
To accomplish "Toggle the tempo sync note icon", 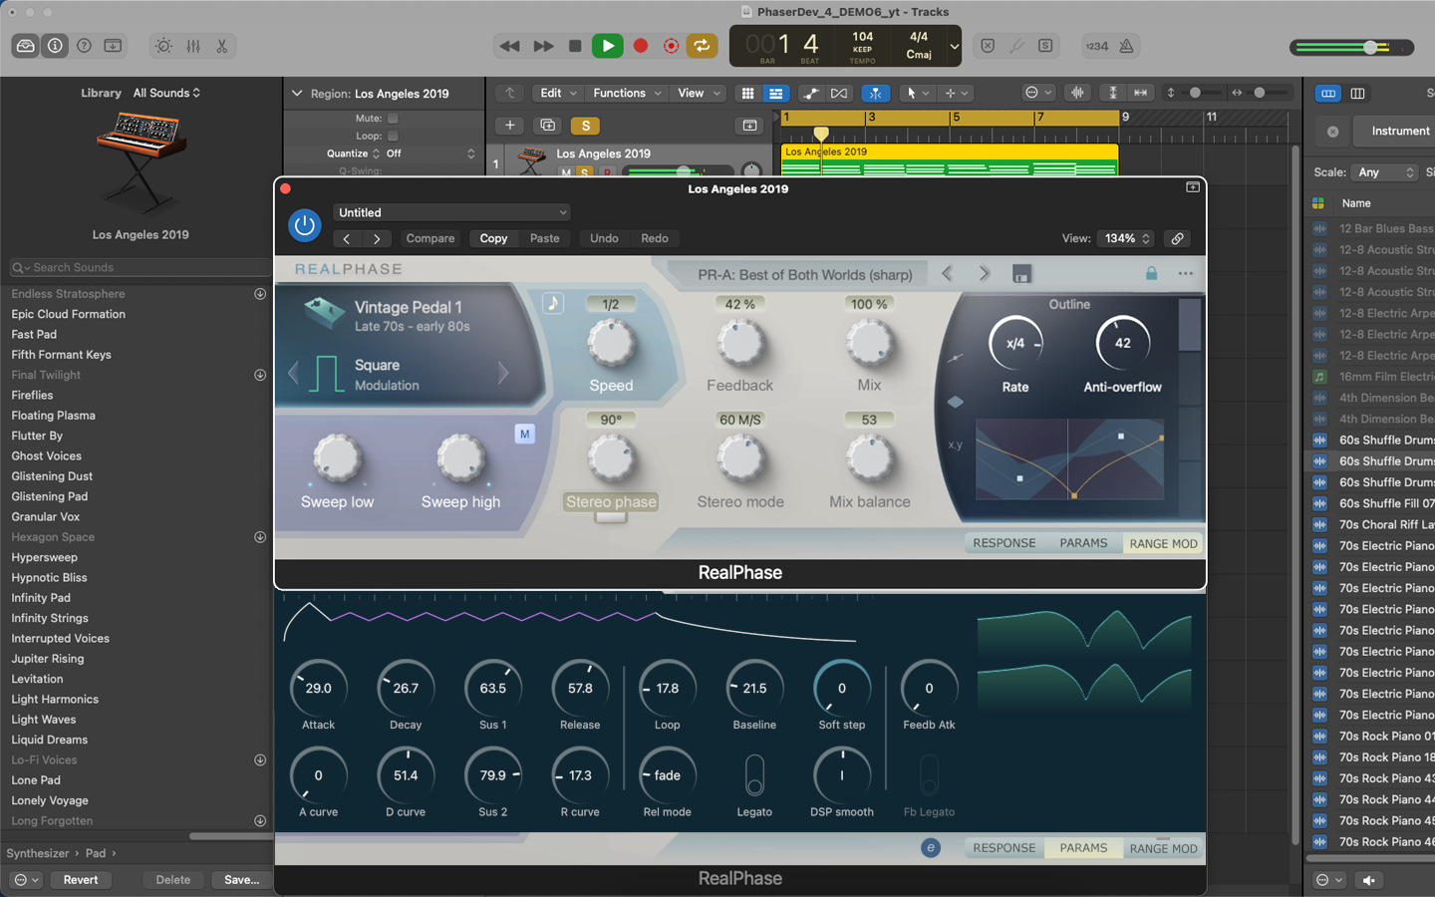I will 553,303.
